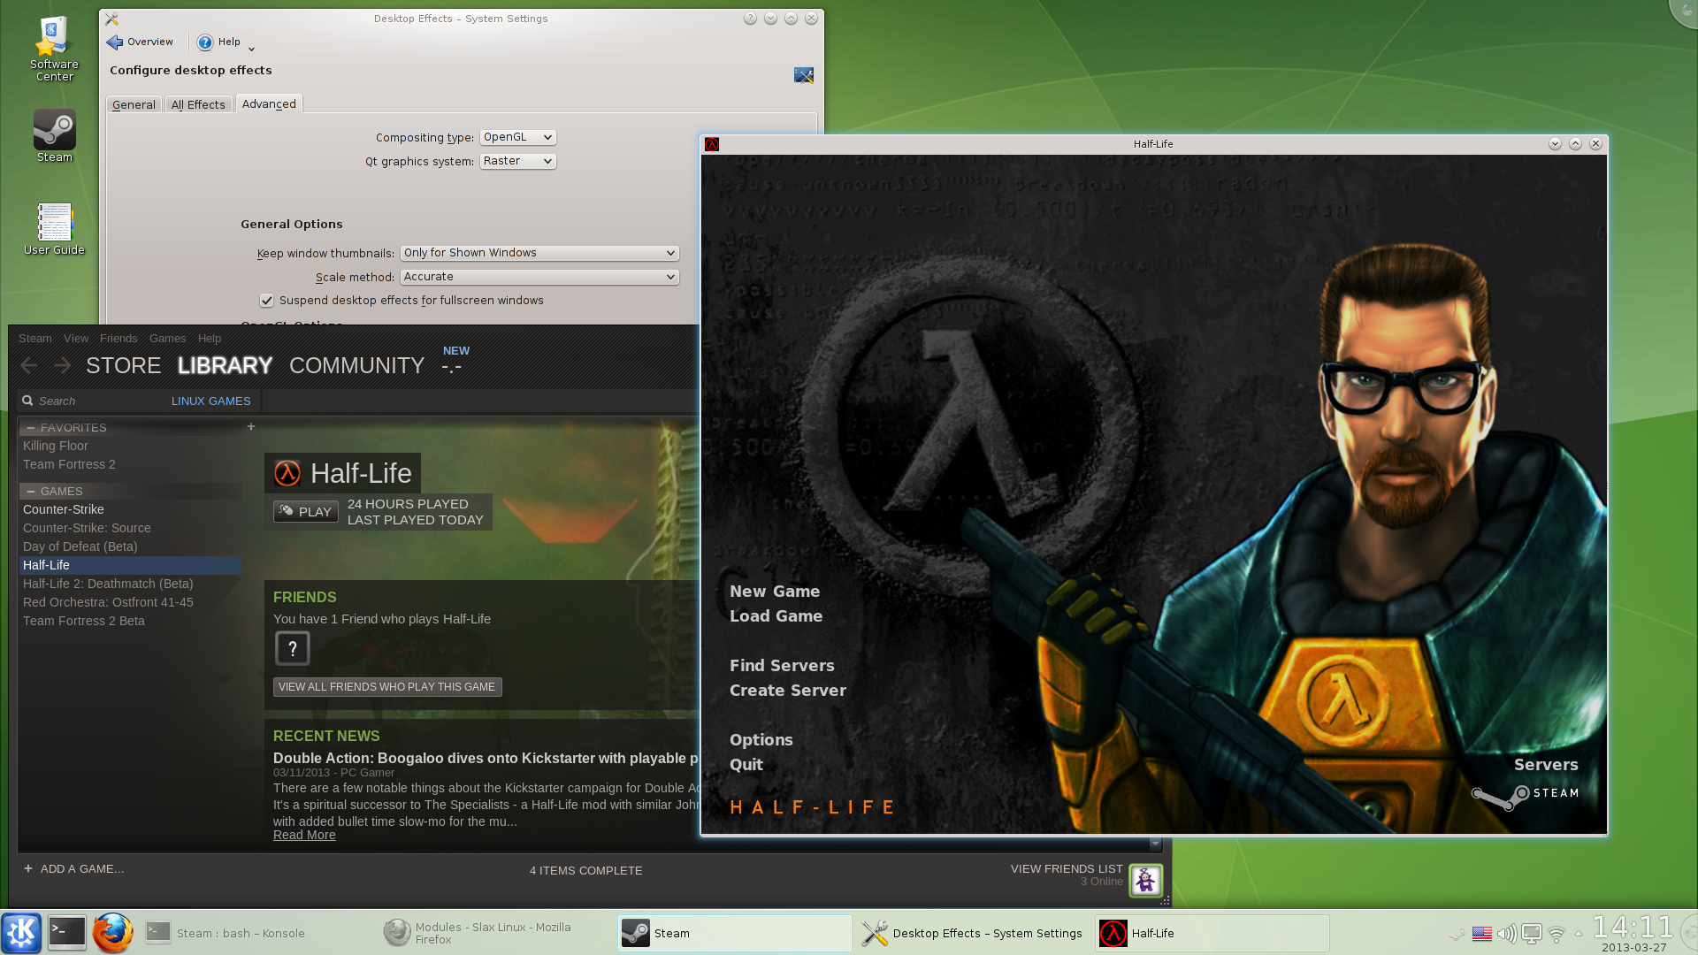This screenshot has height=955, width=1698.
Task: Click the display monitor tray icon
Action: (1532, 933)
